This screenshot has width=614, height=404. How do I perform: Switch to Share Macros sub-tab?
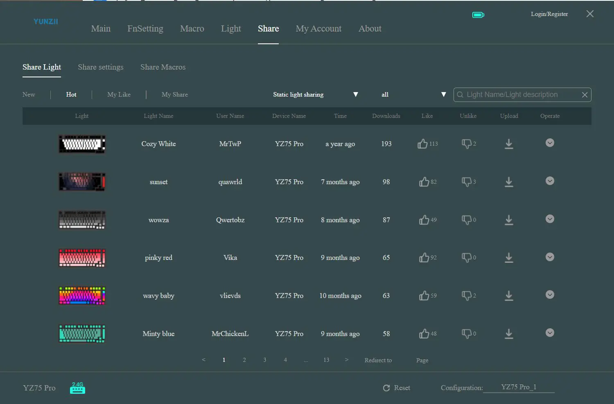coord(163,67)
